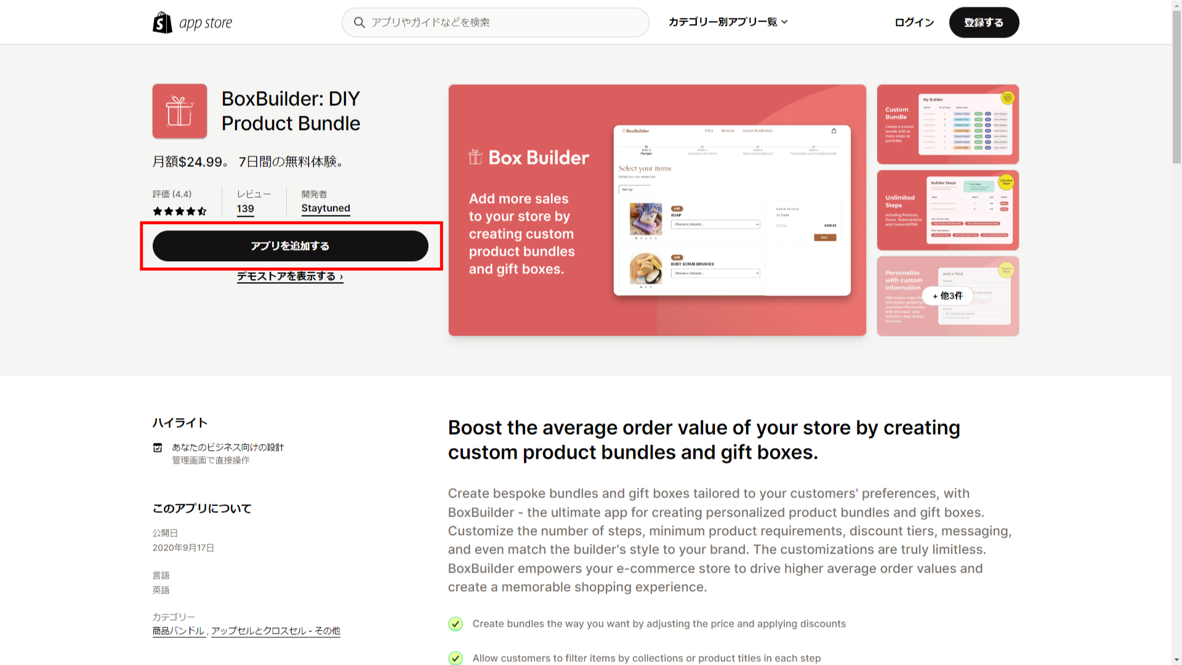The image size is (1182, 665).
Task: Open the 商品バンドル category link
Action: [179, 631]
